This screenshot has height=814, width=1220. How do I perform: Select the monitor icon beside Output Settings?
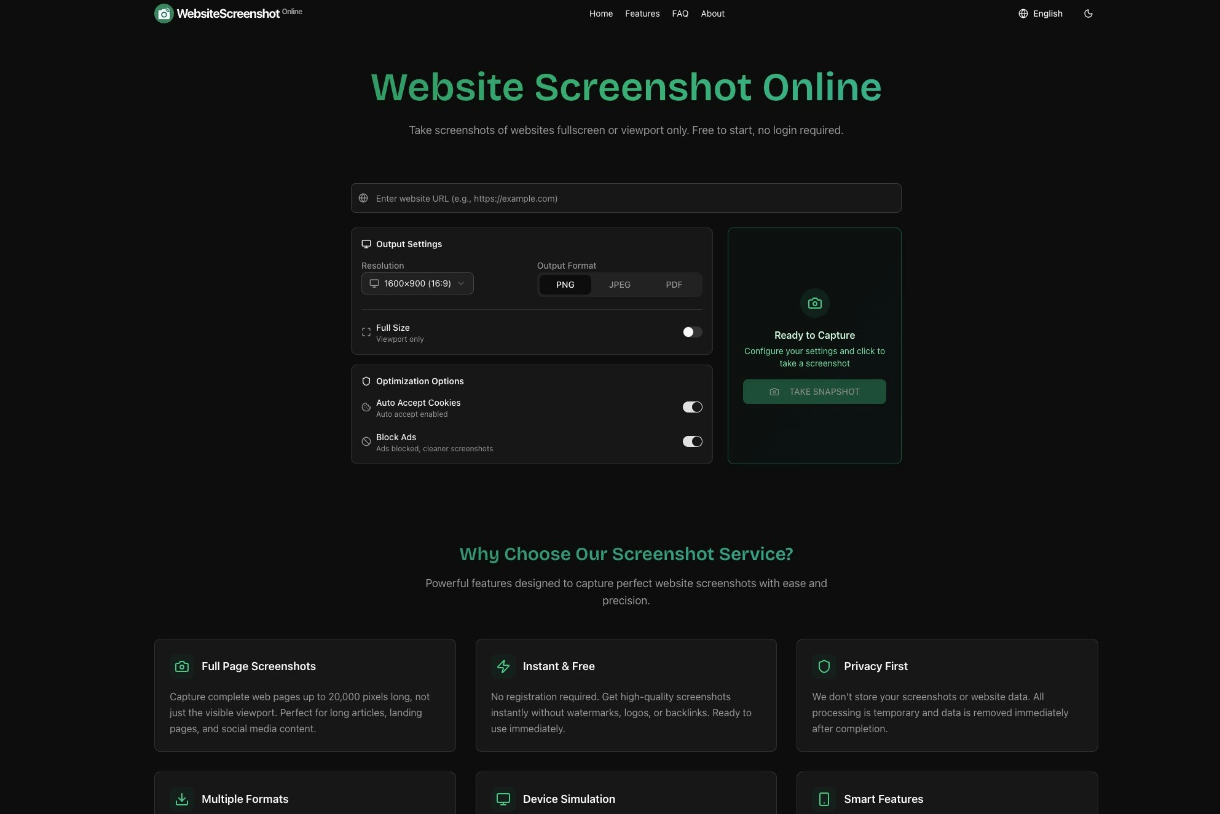pos(366,243)
